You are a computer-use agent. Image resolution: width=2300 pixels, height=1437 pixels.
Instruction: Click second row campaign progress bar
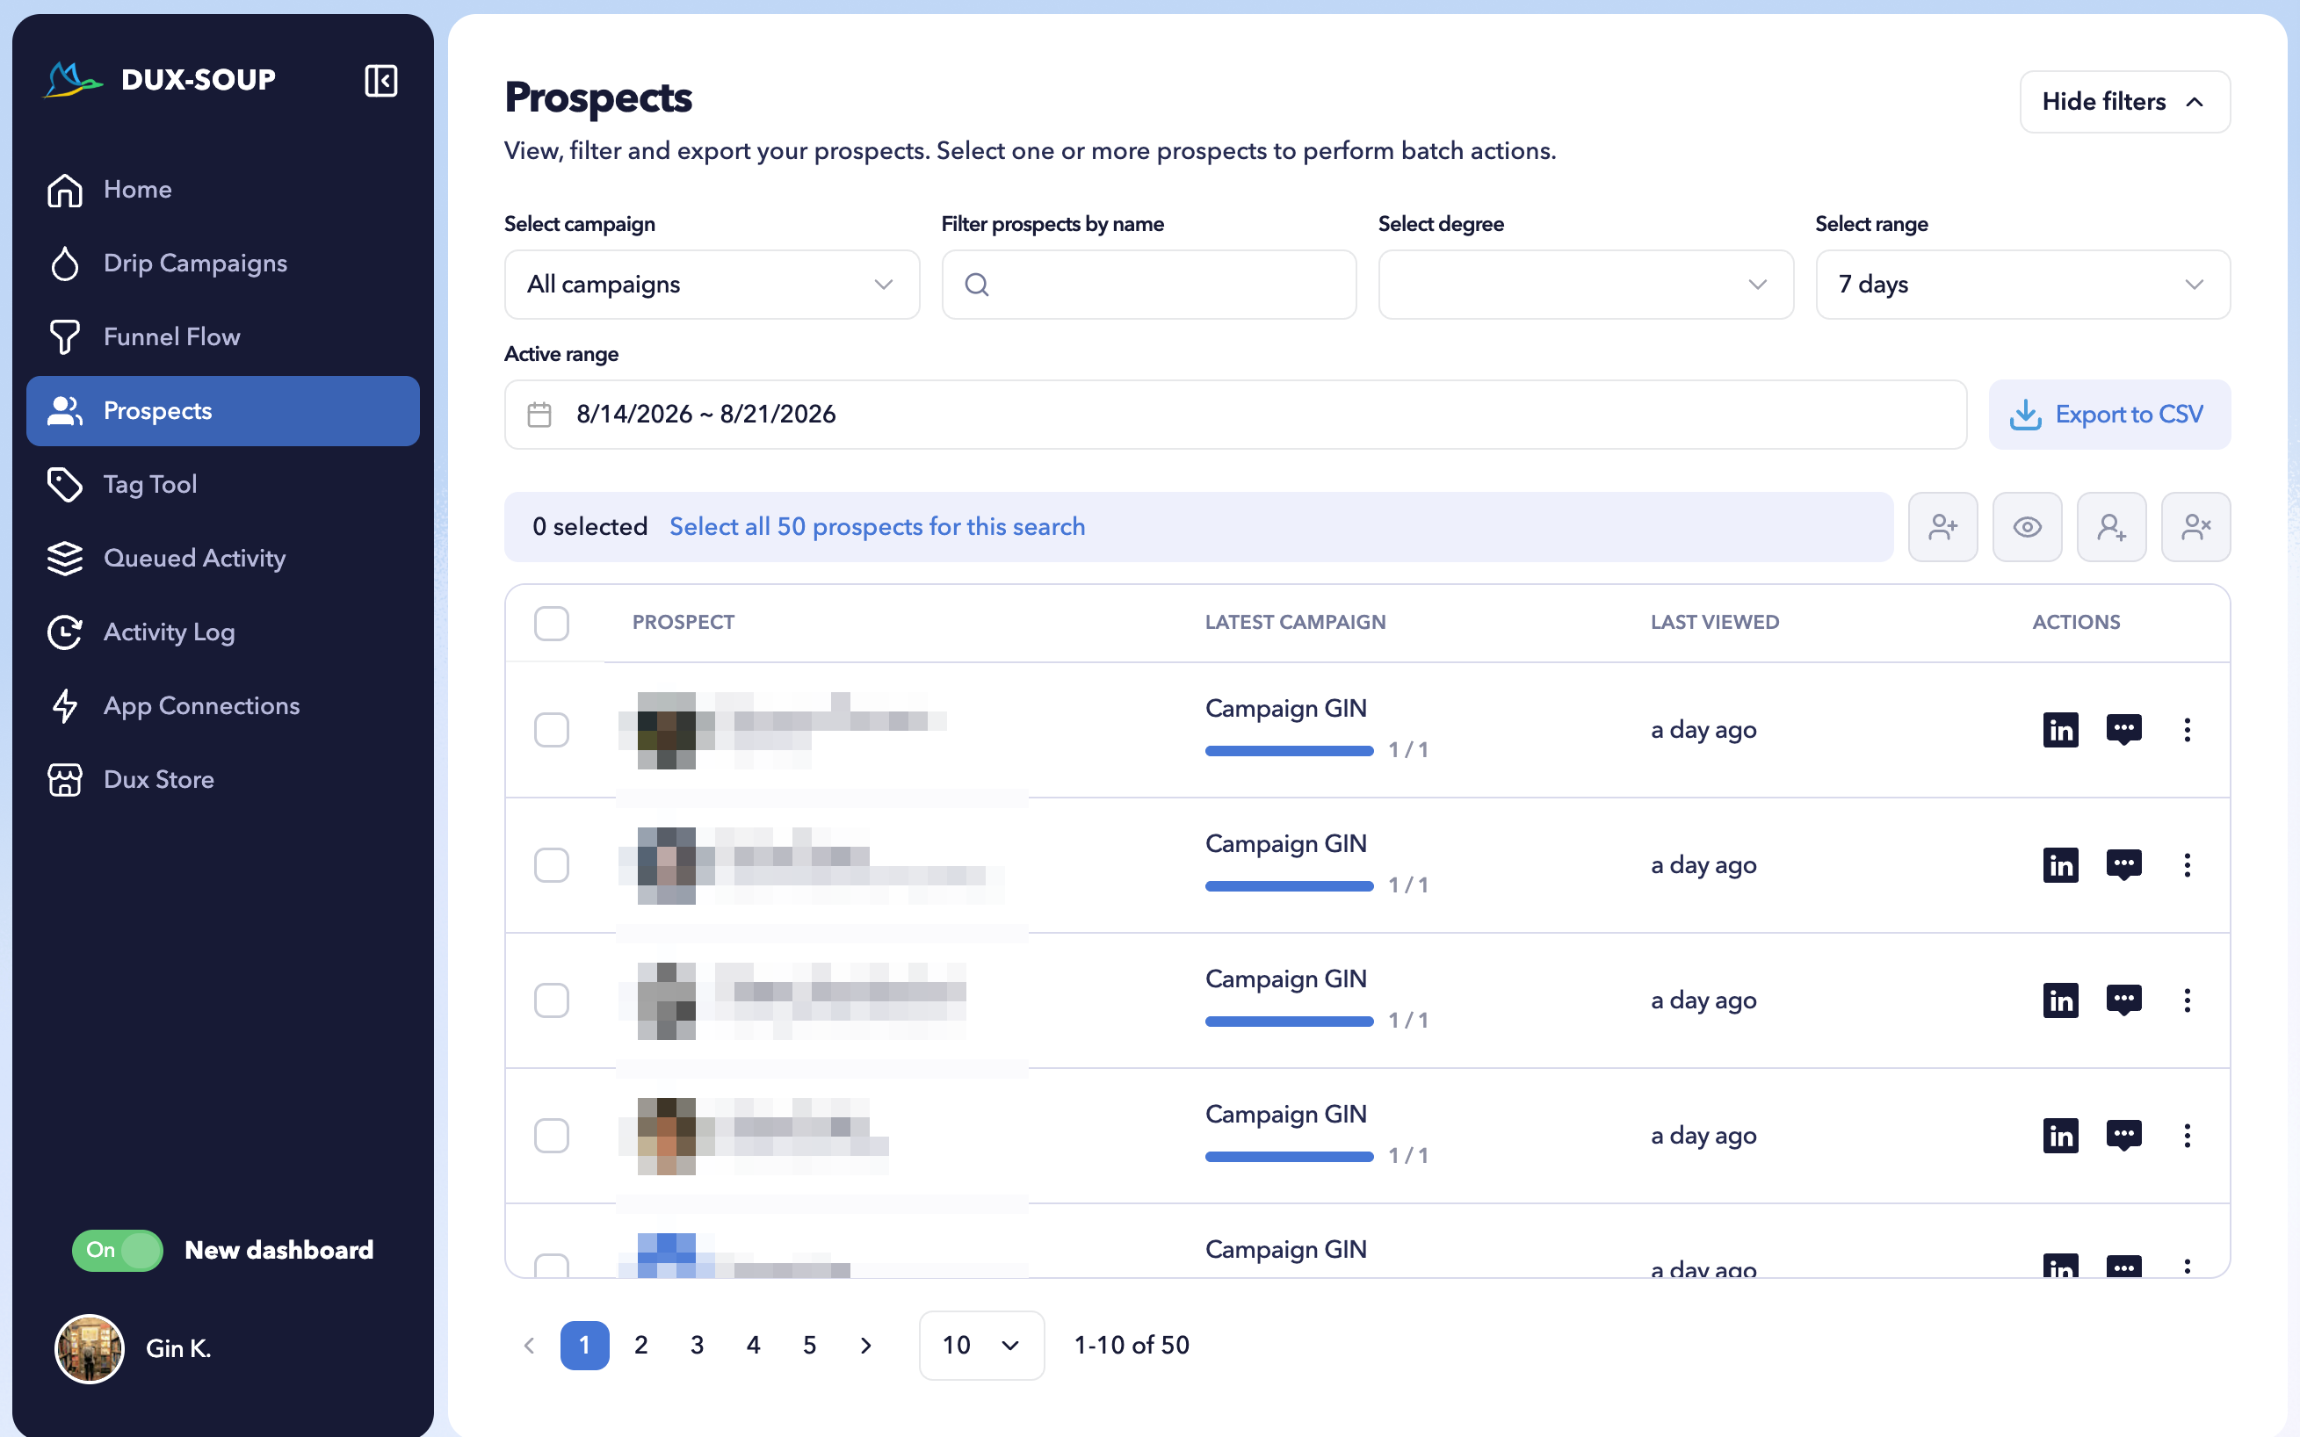coord(1289,885)
